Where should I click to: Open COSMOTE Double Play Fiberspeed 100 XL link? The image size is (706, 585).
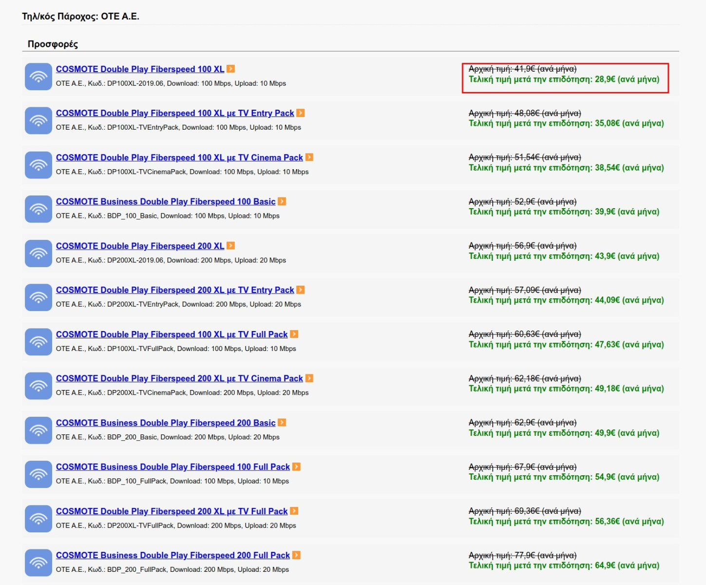click(x=140, y=69)
